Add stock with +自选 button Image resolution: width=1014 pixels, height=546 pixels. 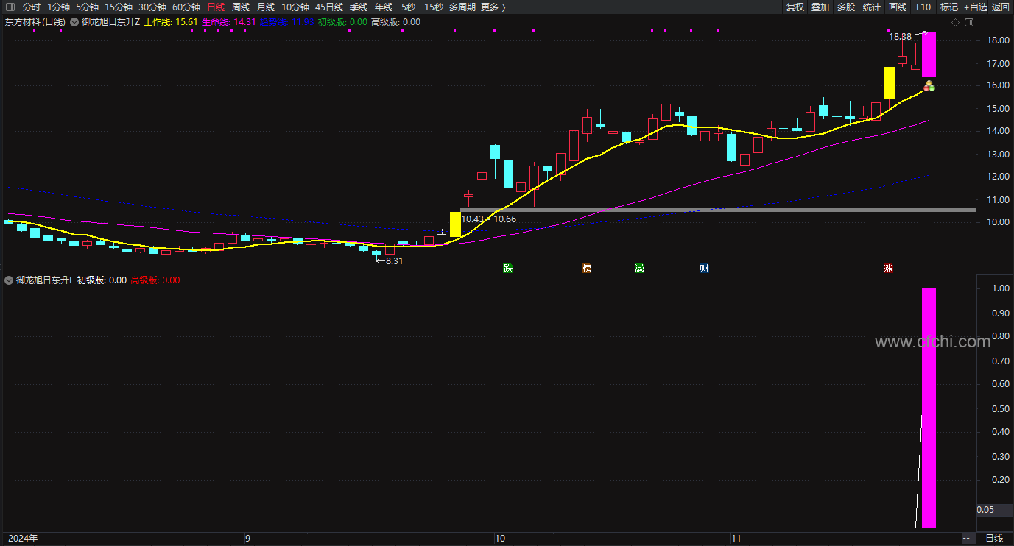pyautogui.click(x=975, y=7)
